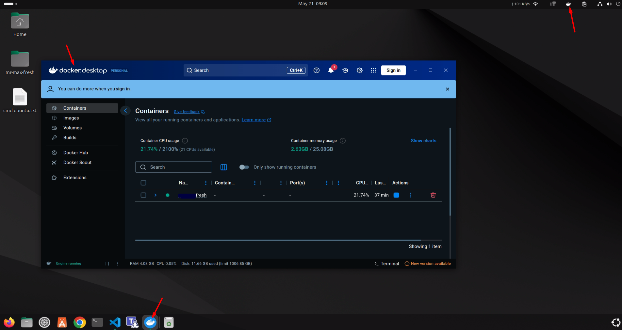
Task: Open the container named fresh
Action: (x=193, y=195)
